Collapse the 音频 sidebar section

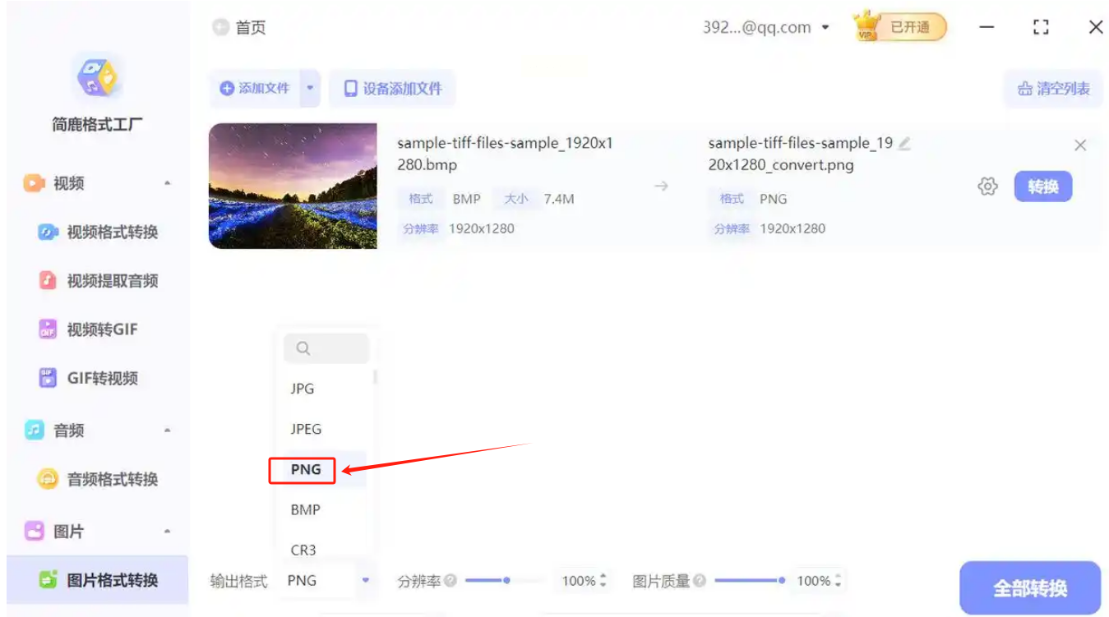coord(168,431)
